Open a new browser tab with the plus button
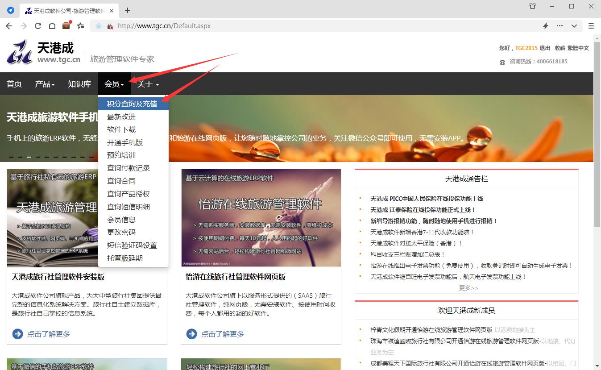This screenshot has height=370, width=601. tap(128, 10)
